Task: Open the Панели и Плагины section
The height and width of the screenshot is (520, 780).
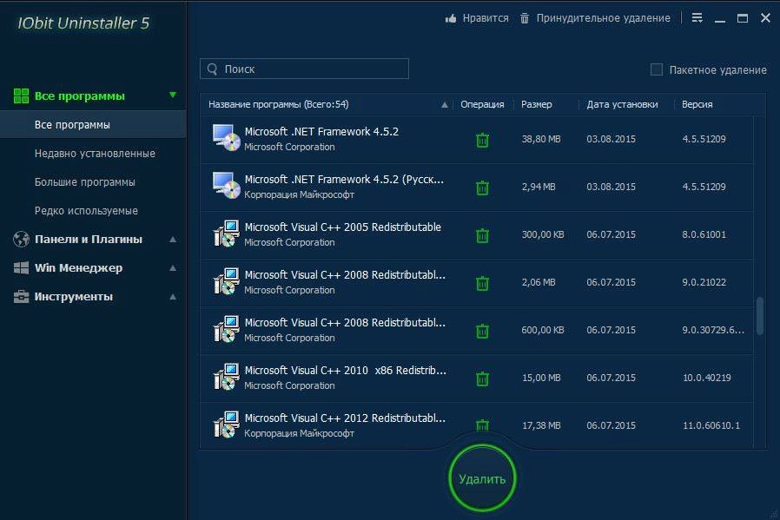Action: coord(89,239)
